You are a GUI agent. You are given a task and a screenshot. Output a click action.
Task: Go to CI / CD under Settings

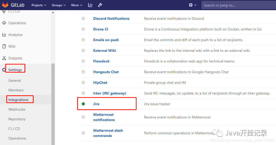14,129
